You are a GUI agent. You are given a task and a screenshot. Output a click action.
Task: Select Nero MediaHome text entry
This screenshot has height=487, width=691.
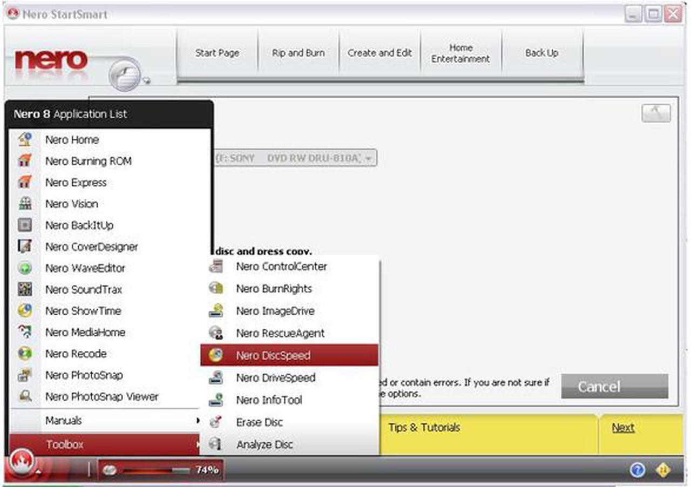(85, 332)
